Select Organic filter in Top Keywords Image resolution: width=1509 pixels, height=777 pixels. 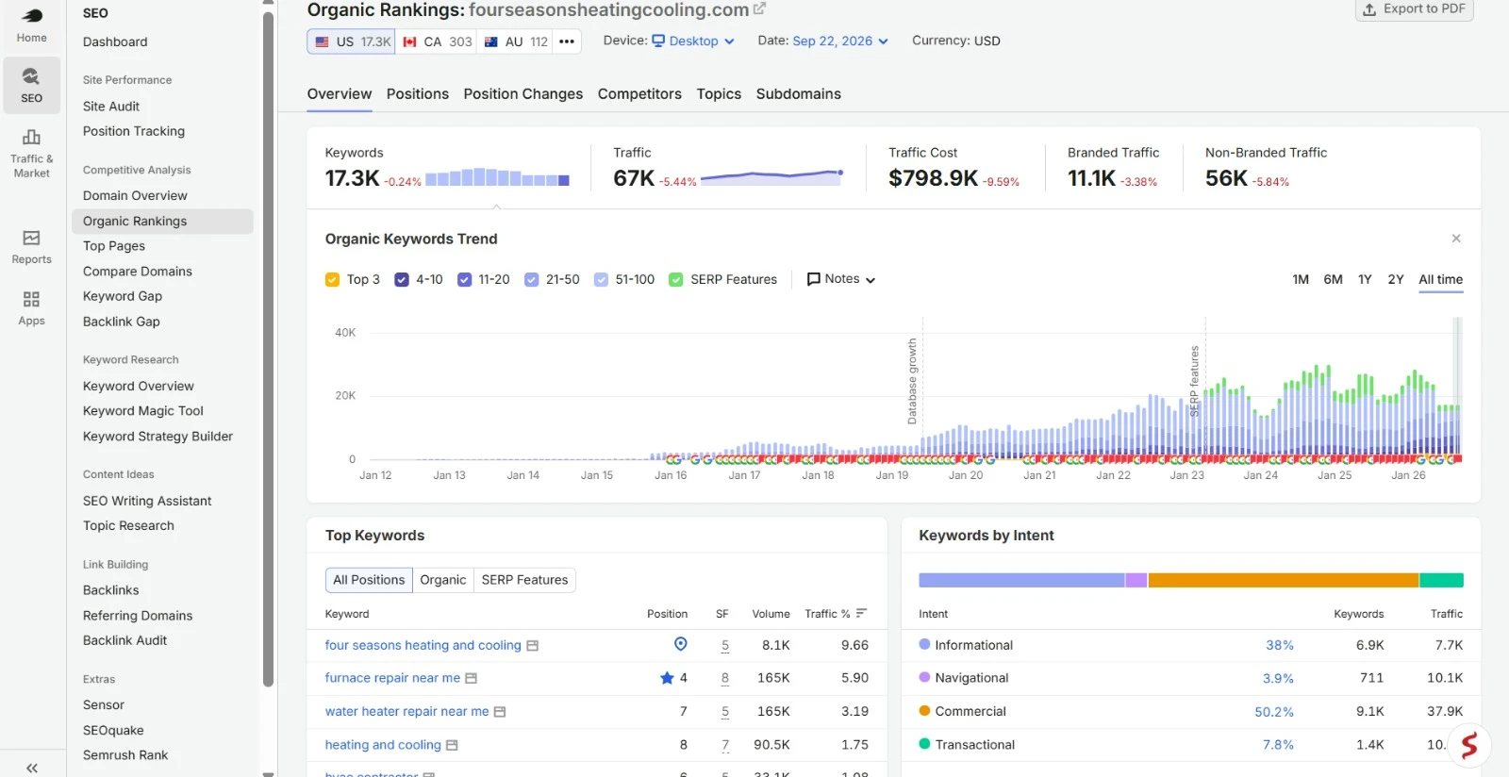(442, 580)
